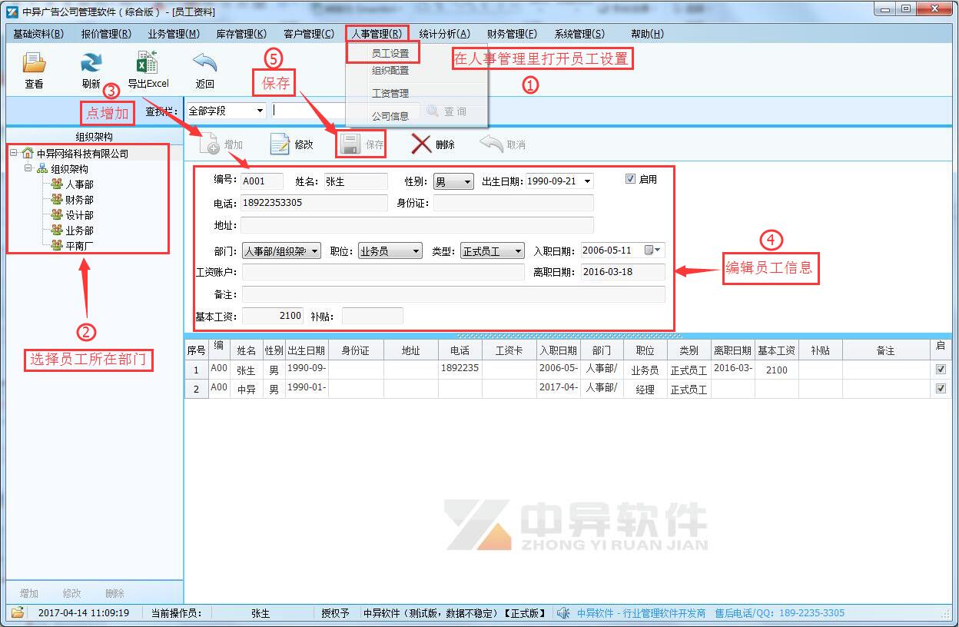Refresh the list with the 刷新 icon
This screenshot has width=959, height=627.
pos(91,63)
